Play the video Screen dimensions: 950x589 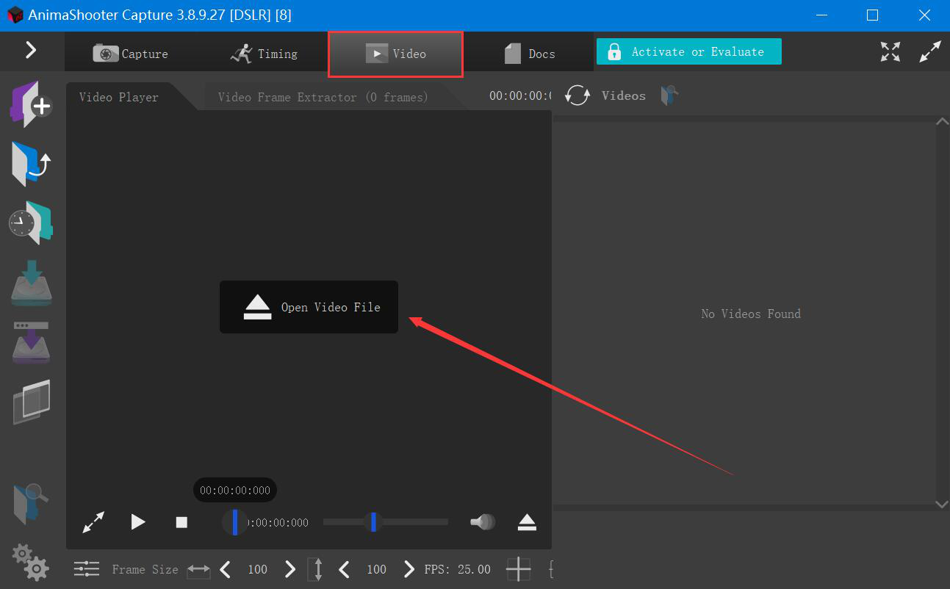pos(138,522)
